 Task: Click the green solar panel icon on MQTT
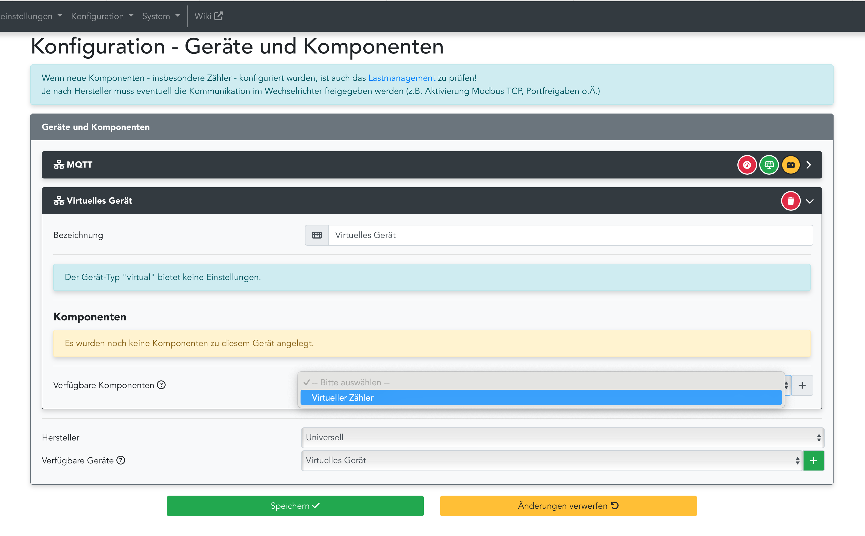769,165
